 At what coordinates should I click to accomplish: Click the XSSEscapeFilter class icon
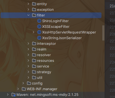click(x=39, y=26)
